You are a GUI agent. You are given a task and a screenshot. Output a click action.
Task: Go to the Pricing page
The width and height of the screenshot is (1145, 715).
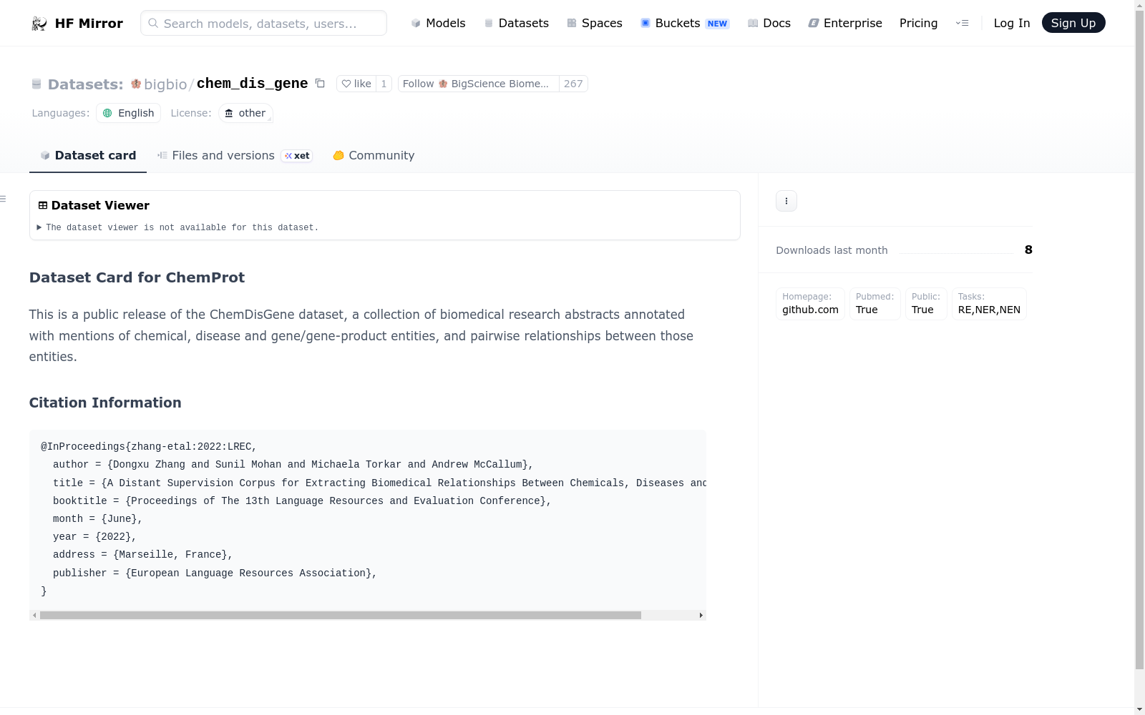coord(918,23)
